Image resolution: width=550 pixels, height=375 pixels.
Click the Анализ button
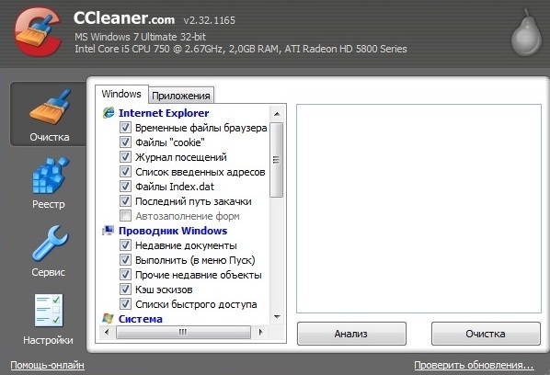[x=351, y=334]
